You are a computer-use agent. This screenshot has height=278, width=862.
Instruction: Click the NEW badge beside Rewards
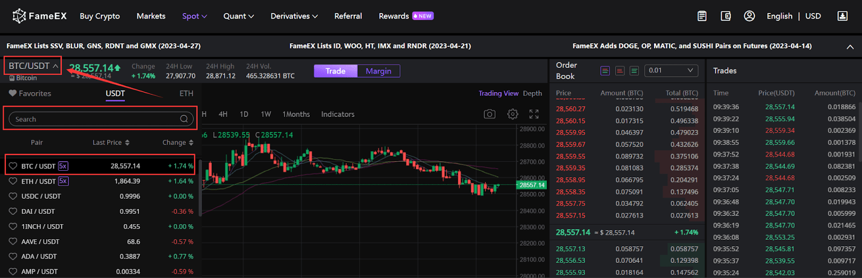point(423,16)
